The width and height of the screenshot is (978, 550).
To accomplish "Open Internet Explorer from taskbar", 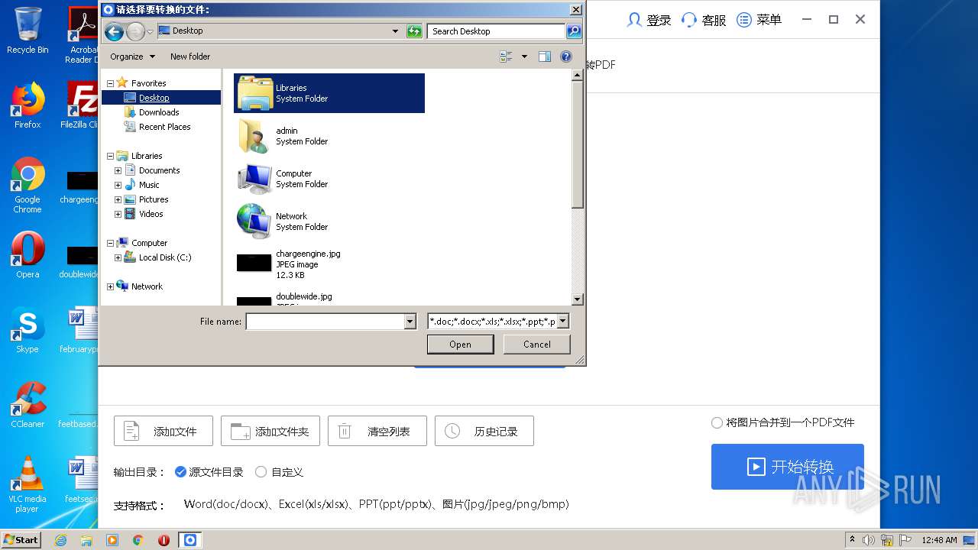I will (60, 540).
